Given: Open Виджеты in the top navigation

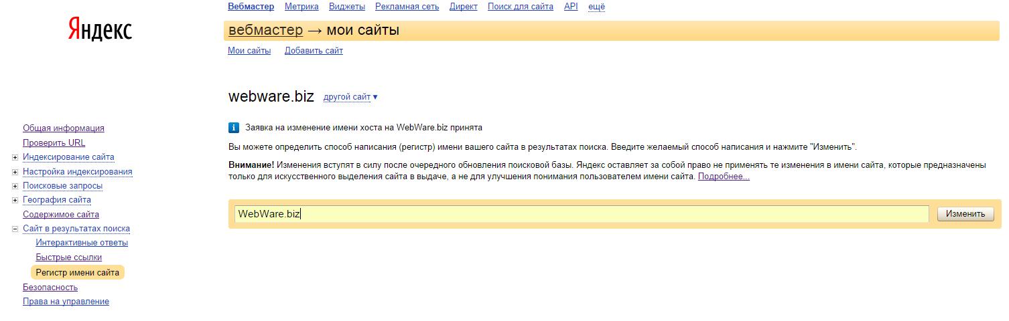Looking at the screenshot, I should pos(347,7).
